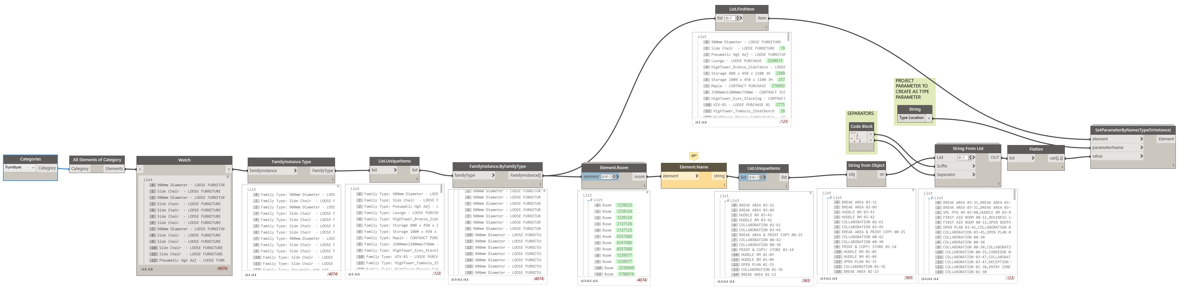Click the SEPARATORS group title
1196x290 pixels.
pos(860,114)
